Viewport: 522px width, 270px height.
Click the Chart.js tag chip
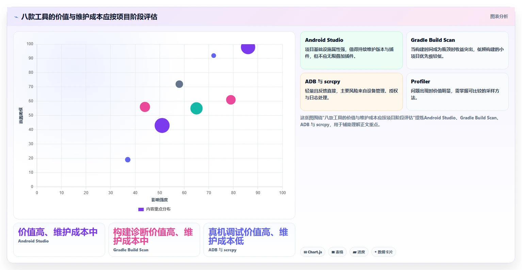313,252
